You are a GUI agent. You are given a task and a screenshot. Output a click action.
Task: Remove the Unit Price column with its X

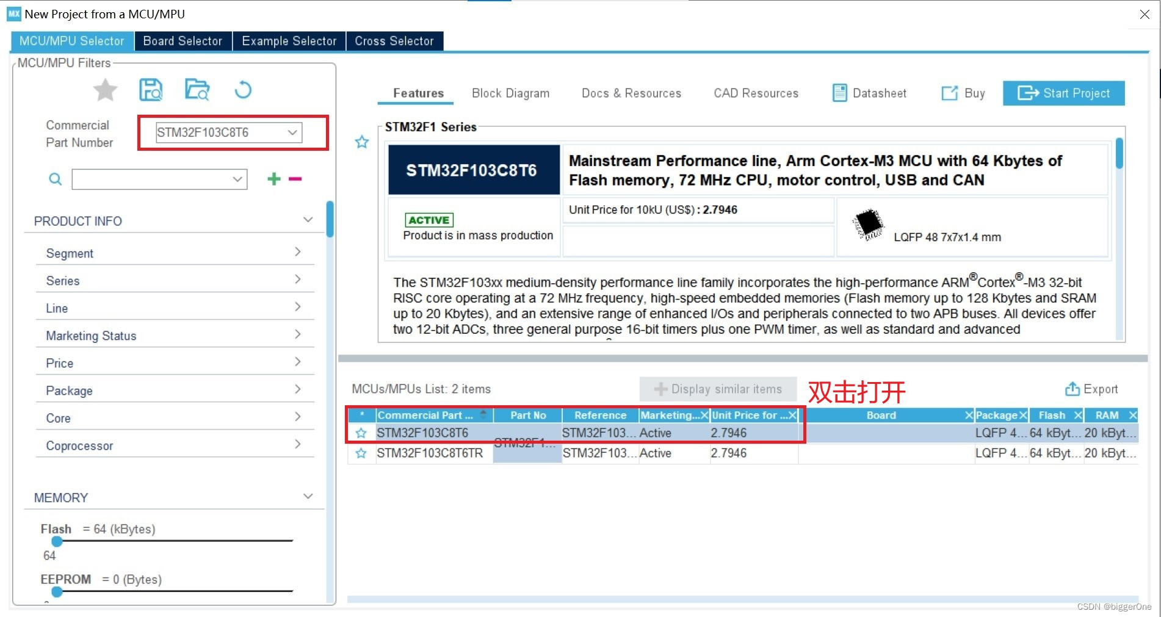(792, 415)
